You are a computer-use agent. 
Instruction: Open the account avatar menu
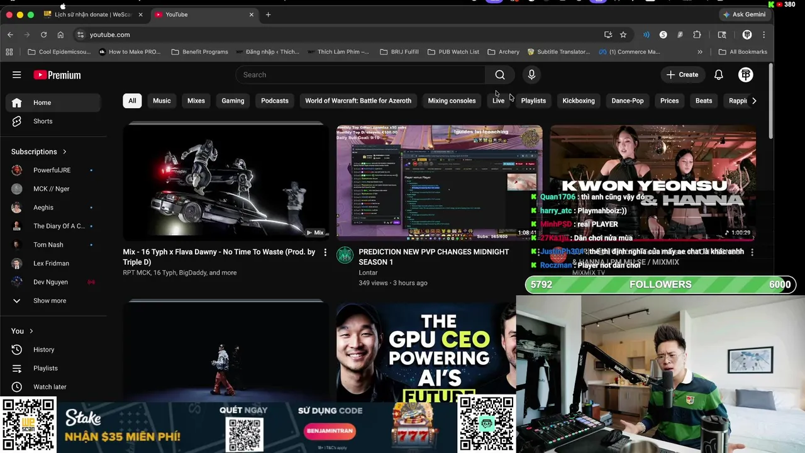point(746,75)
